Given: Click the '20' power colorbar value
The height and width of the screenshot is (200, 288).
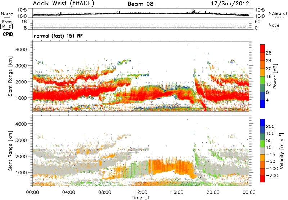Looking at the screenshot, I should click(x=269, y=69).
